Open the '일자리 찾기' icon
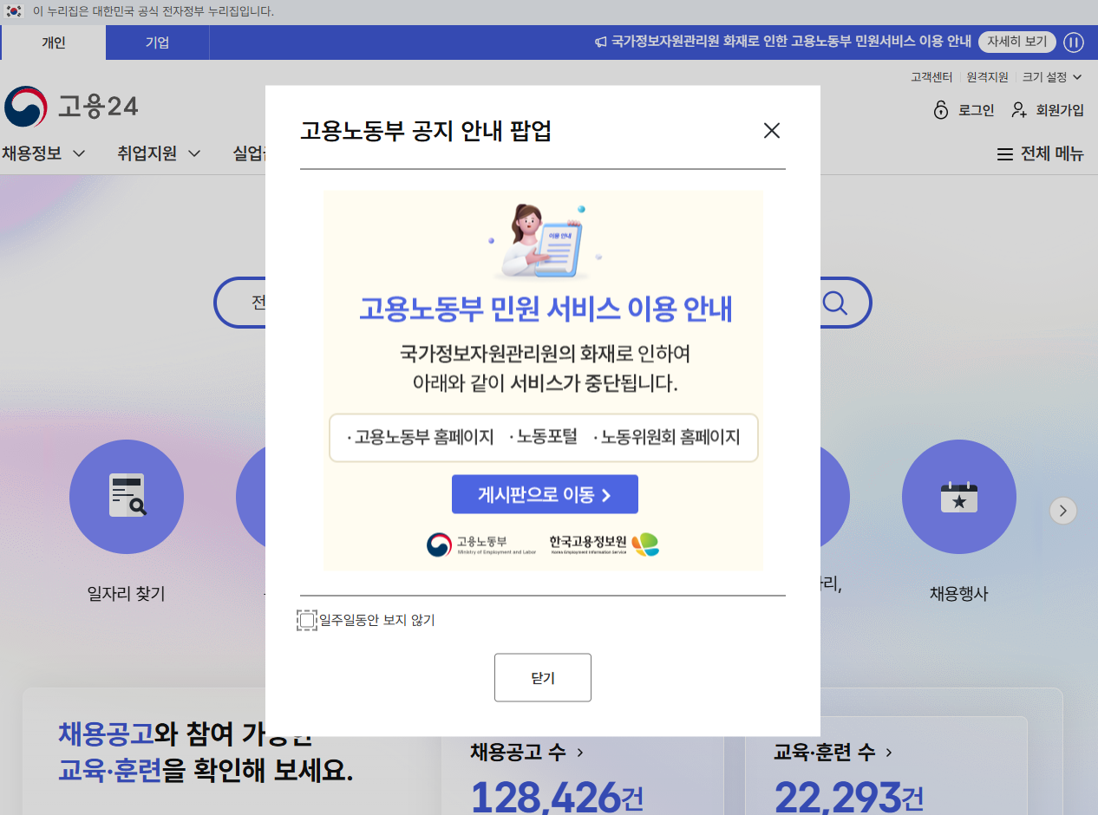This screenshot has height=815, width=1098. coord(127,497)
